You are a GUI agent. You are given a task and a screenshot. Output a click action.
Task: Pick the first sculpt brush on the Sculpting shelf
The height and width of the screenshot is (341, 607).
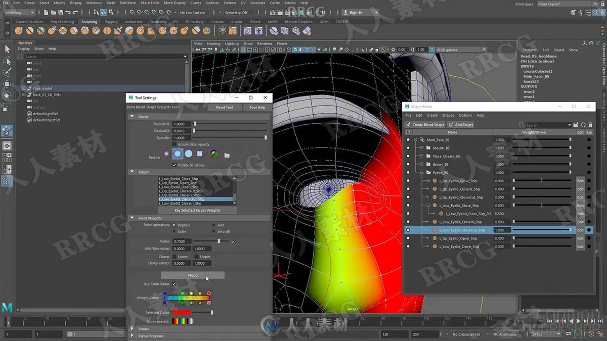(x=20, y=30)
